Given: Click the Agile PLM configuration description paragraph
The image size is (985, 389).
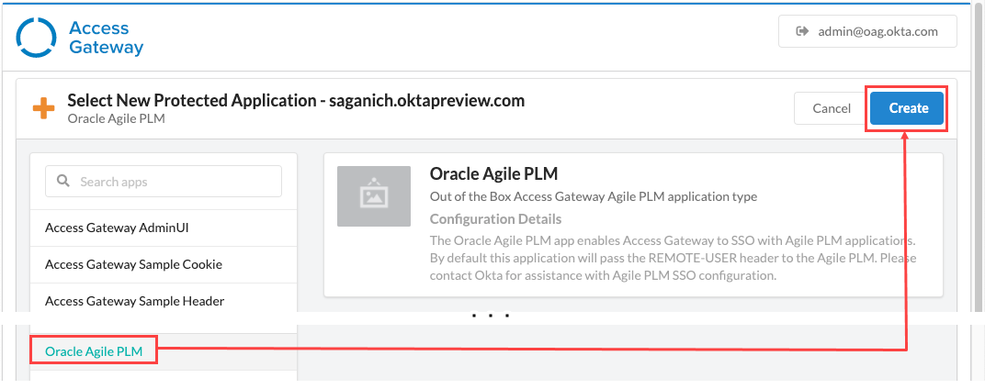Looking at the screenshot, I should click(x=673, y=258).
